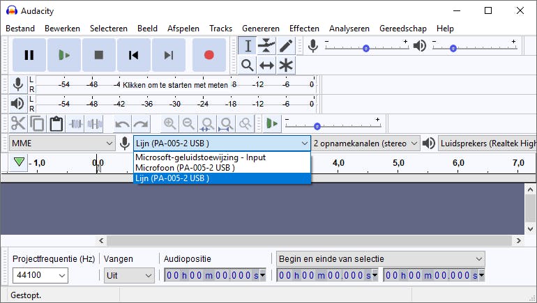This screenshot has width=537, height=303.
Task: Click the Paste clipboard icon
Action: pyautogui.click(x=56, y=123)
